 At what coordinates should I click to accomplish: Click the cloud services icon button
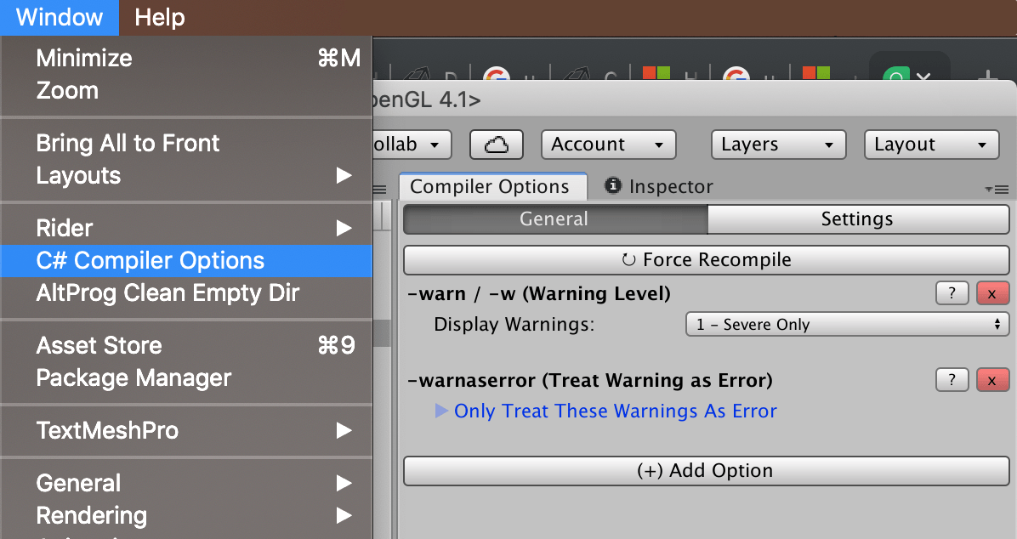pos(496,145)
